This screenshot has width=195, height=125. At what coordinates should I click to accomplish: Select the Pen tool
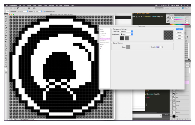[x=6, y=49]
